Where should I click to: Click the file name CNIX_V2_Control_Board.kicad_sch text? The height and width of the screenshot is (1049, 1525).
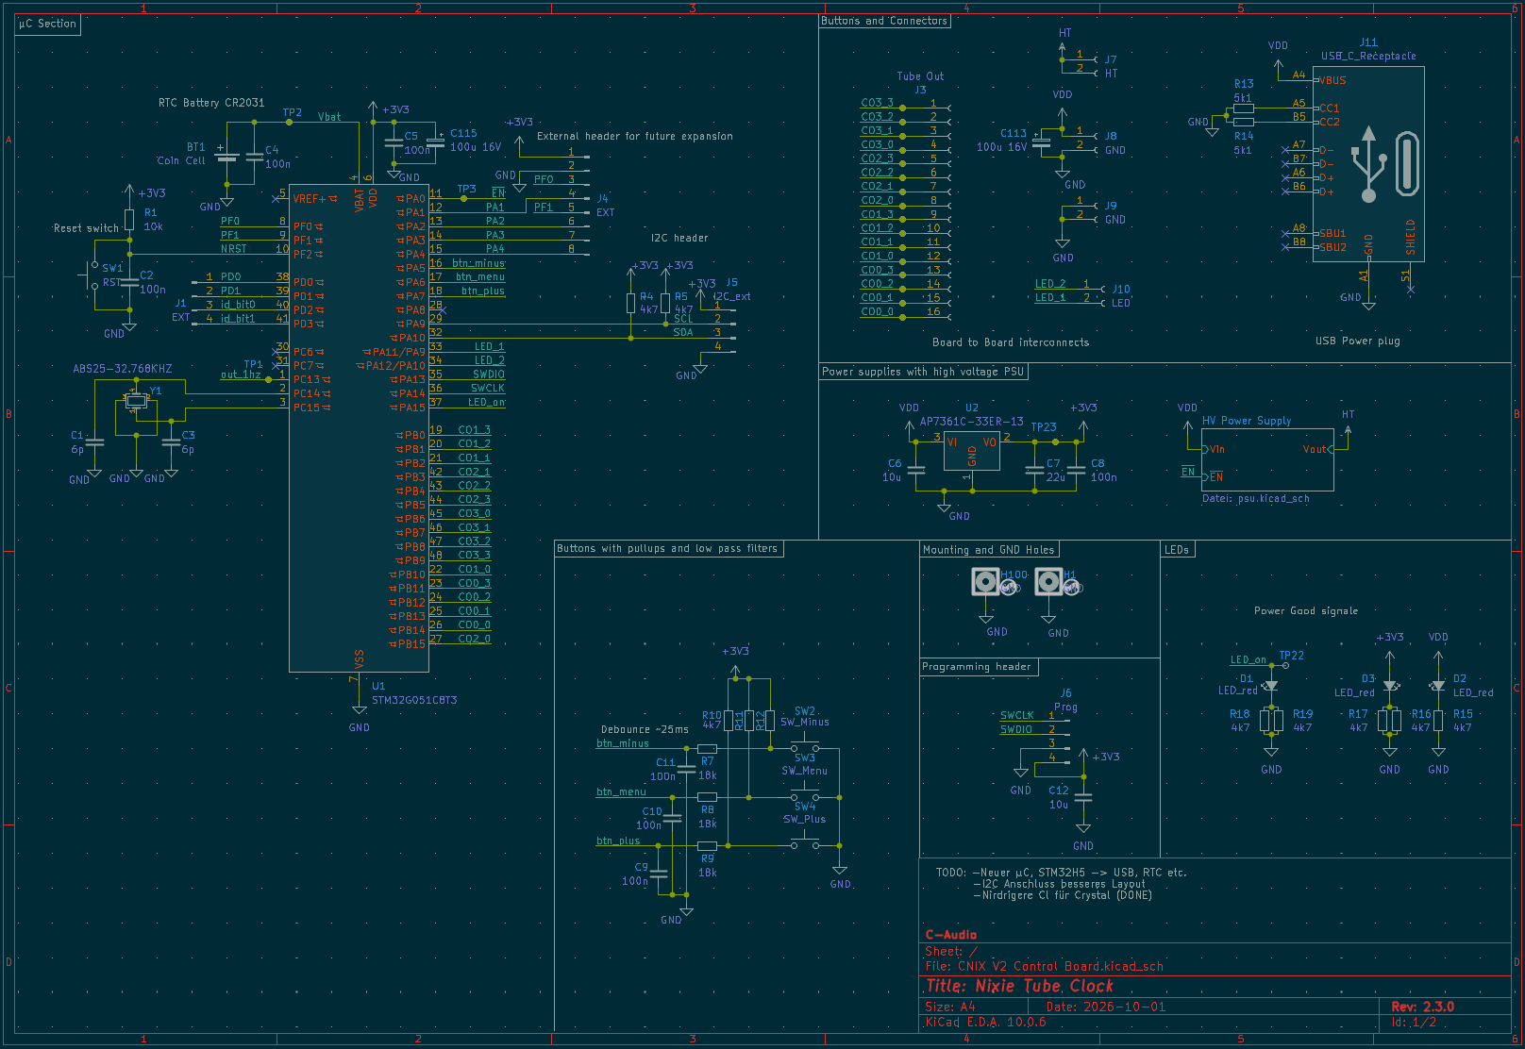[x=1061, y=966]
